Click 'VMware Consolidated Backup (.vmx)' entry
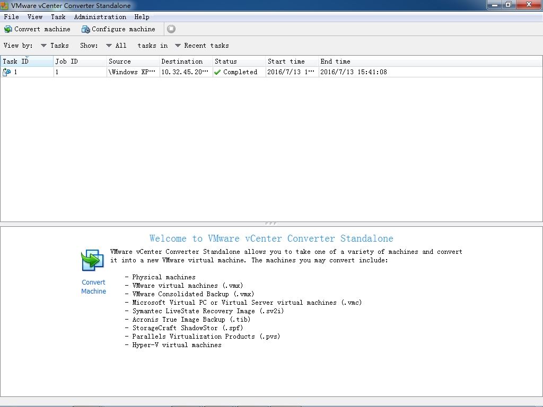 [193, 294]
